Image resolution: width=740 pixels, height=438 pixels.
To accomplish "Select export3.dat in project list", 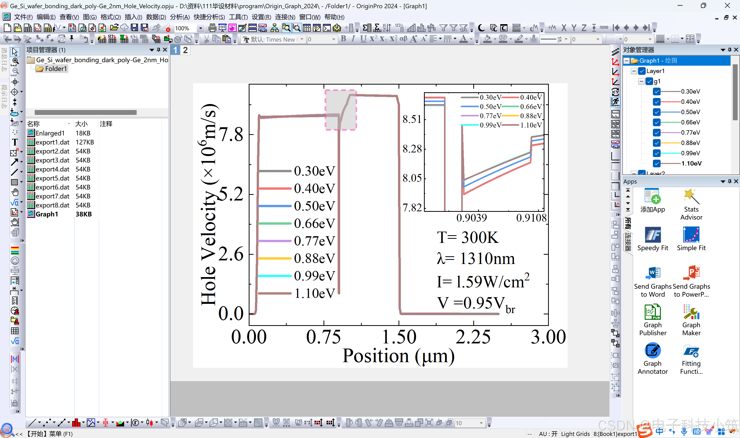I will coord(52,160).
